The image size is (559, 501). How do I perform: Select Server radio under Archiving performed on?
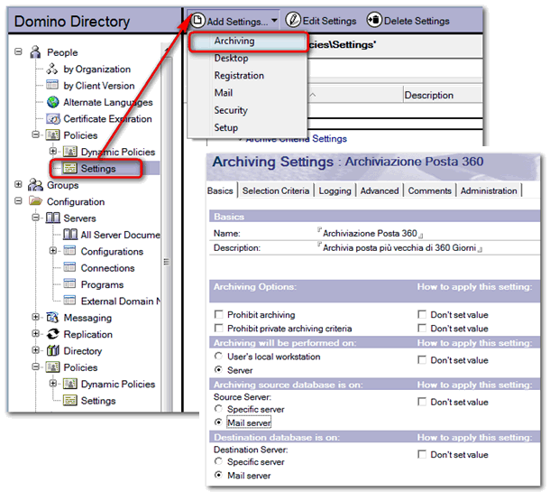point(218,370)
